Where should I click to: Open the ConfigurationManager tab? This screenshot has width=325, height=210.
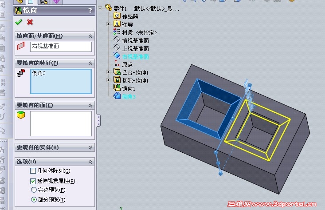pyautogui.click(x=44, y=2)
